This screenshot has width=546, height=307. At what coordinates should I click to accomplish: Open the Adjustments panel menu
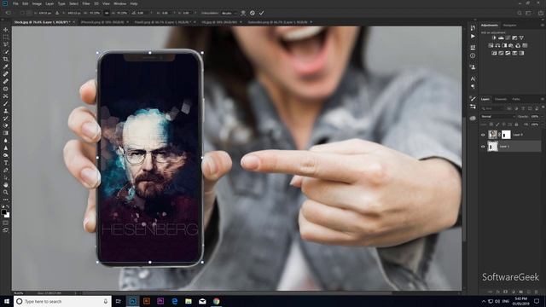tap(543, 25)
